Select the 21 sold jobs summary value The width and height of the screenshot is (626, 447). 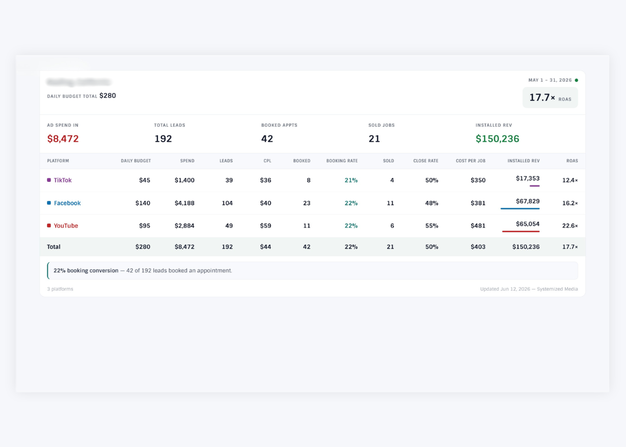coord(374,139)
